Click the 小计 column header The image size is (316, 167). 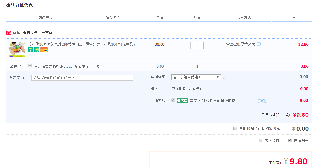pyautogui.click(x=292, y=18)
